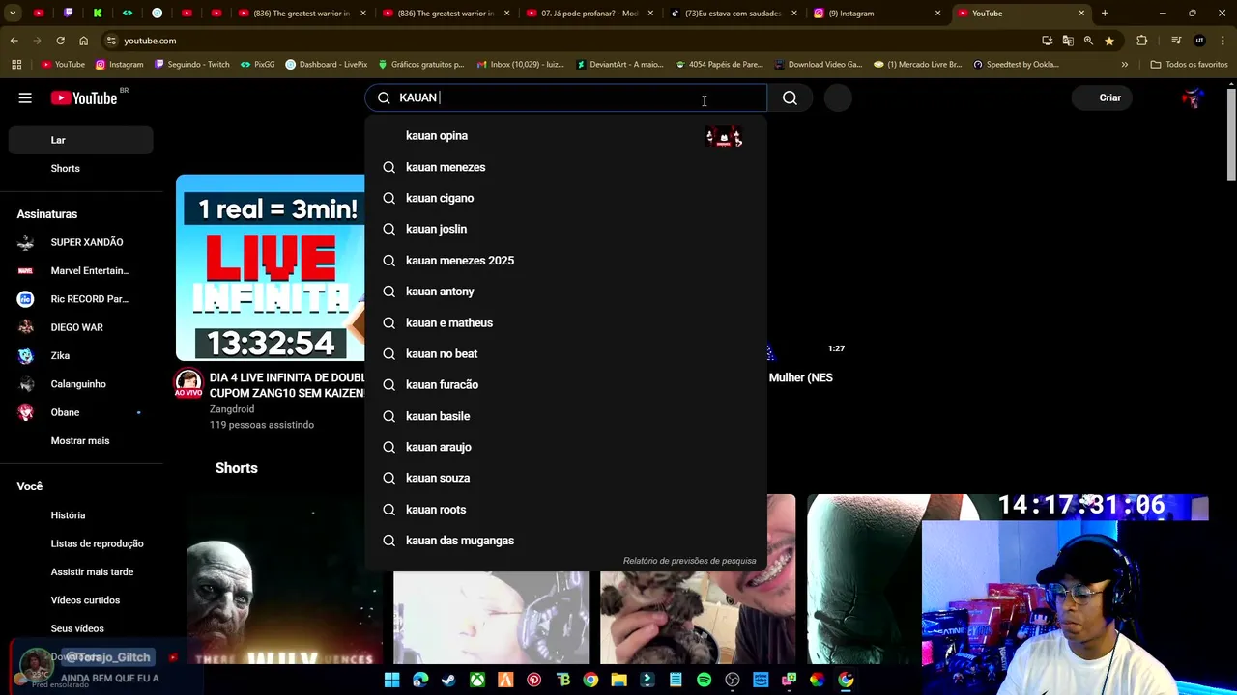Click browser home icon
The width and height of the screenshot is (1237, 695).
(x=83, y=41)
